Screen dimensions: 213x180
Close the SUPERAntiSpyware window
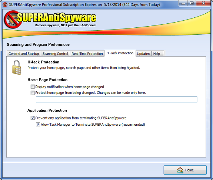pyautogui.click(x=203, y=3)
